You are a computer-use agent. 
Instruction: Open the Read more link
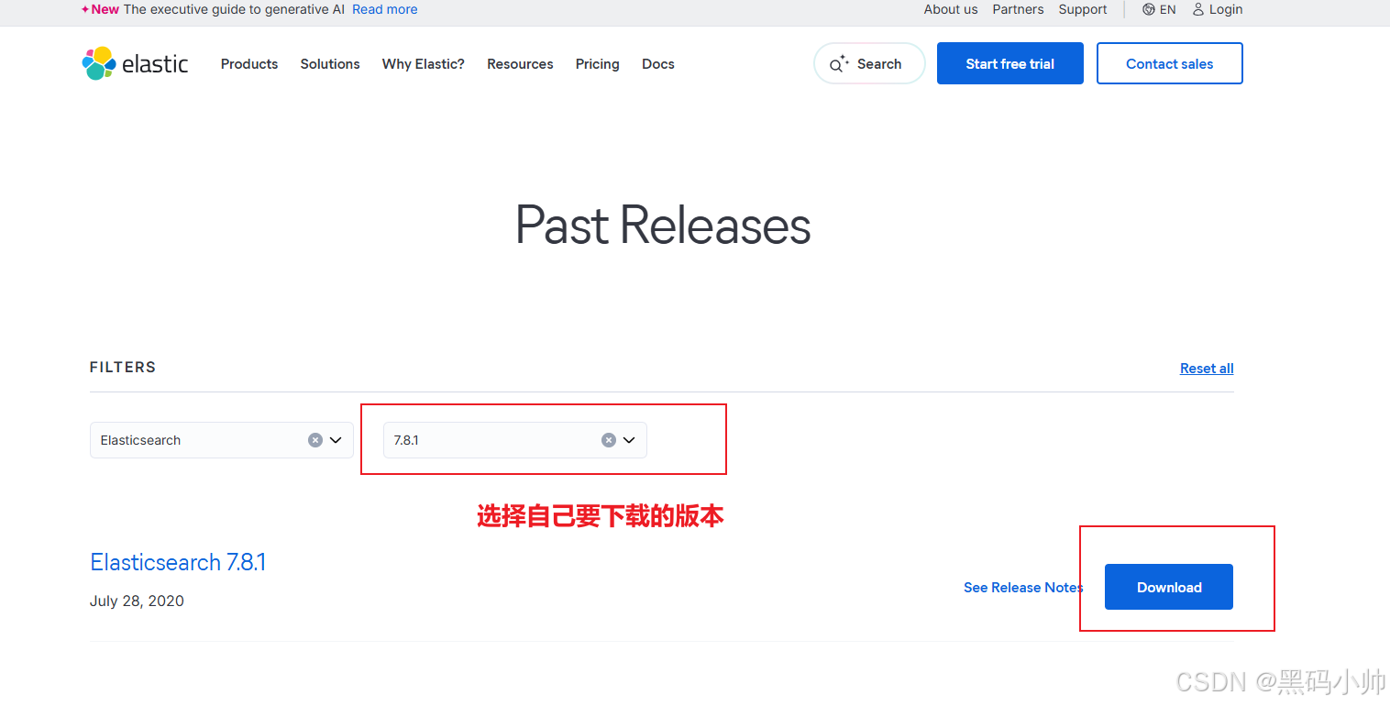[385, 9]
